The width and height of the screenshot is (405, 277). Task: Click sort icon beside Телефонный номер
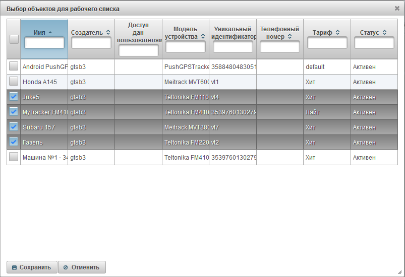pos(290,36)
